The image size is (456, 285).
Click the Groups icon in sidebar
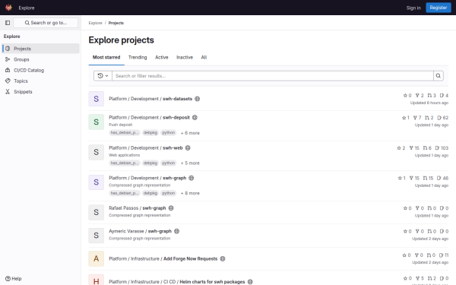tap(8, 59)
